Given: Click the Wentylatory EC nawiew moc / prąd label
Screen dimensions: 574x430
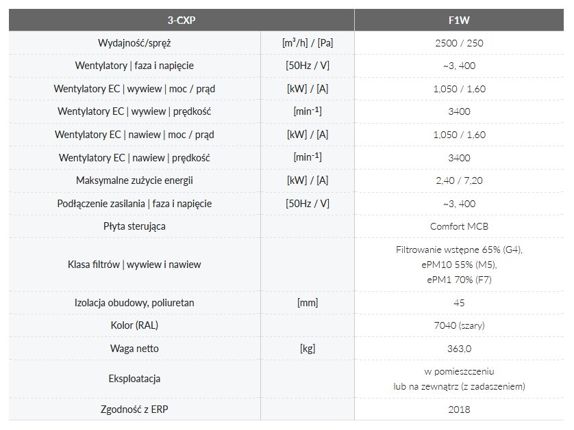Looking at the screenshot, I should point(134,135).
